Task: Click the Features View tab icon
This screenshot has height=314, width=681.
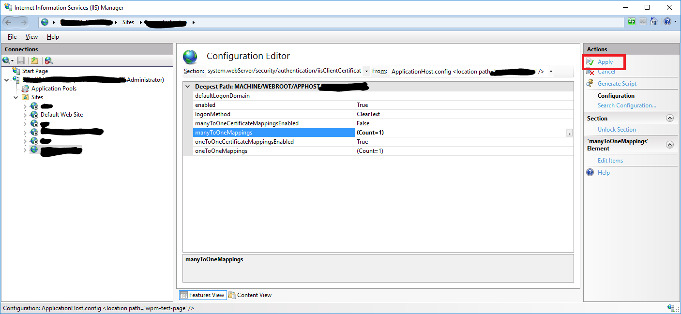Action: tap(184, 295)
